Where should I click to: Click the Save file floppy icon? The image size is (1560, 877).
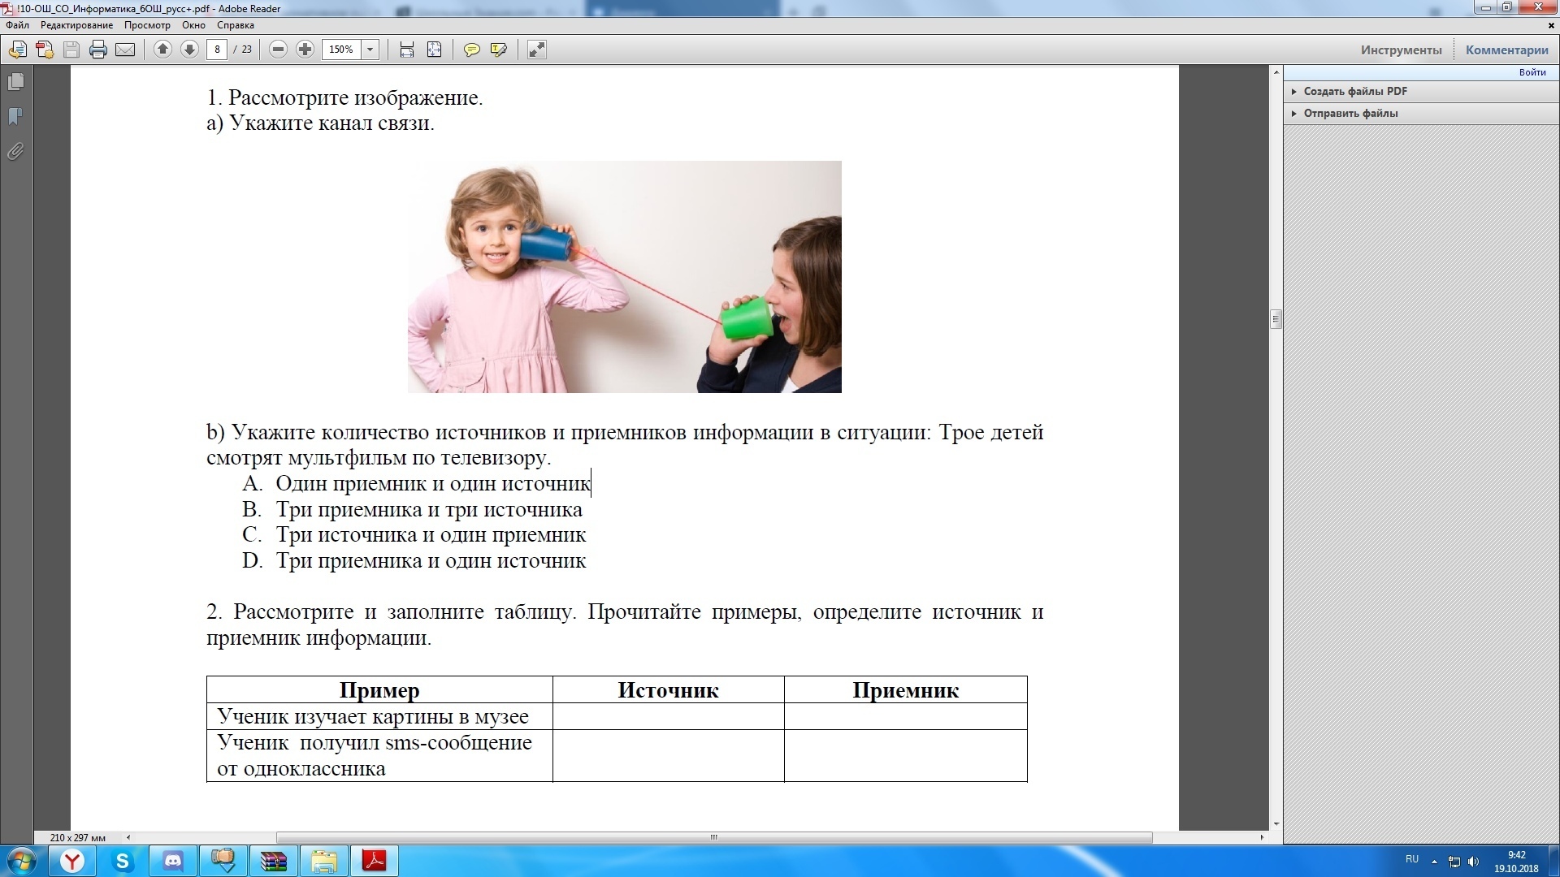coord(71,50)
